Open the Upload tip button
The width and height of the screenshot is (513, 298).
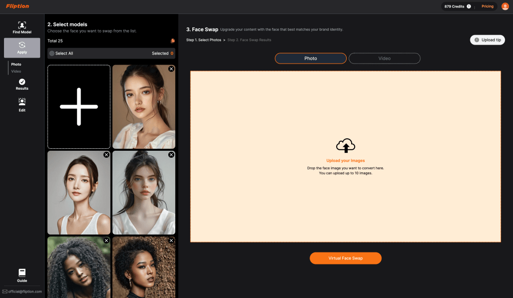487,40
